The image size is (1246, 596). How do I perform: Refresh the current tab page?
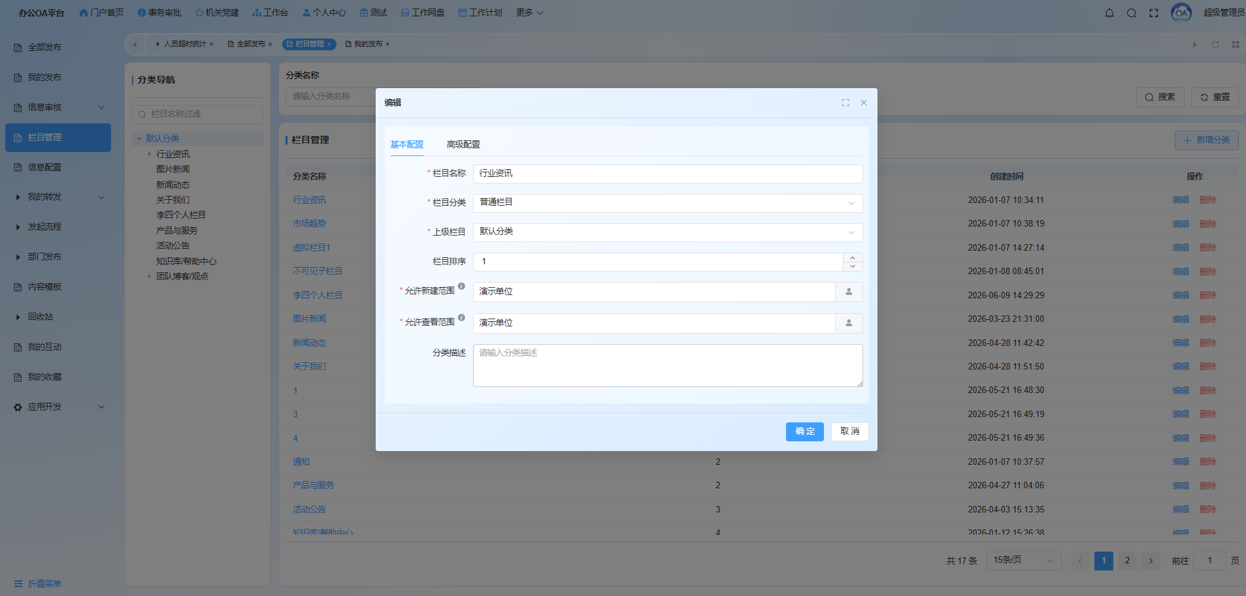coord(1215,44)
